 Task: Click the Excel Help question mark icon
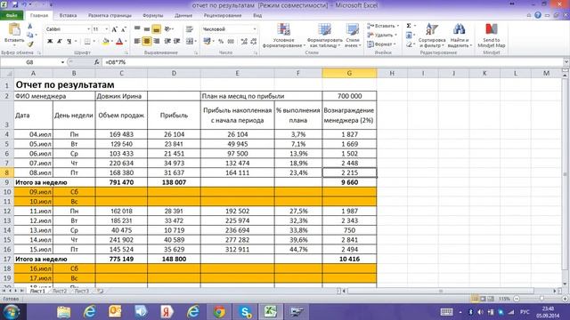538,15
